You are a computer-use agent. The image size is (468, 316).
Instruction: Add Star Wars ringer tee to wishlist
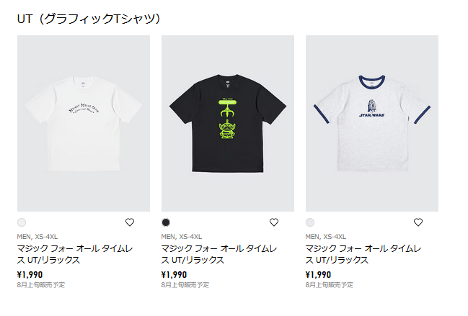[x=418, y=222]
